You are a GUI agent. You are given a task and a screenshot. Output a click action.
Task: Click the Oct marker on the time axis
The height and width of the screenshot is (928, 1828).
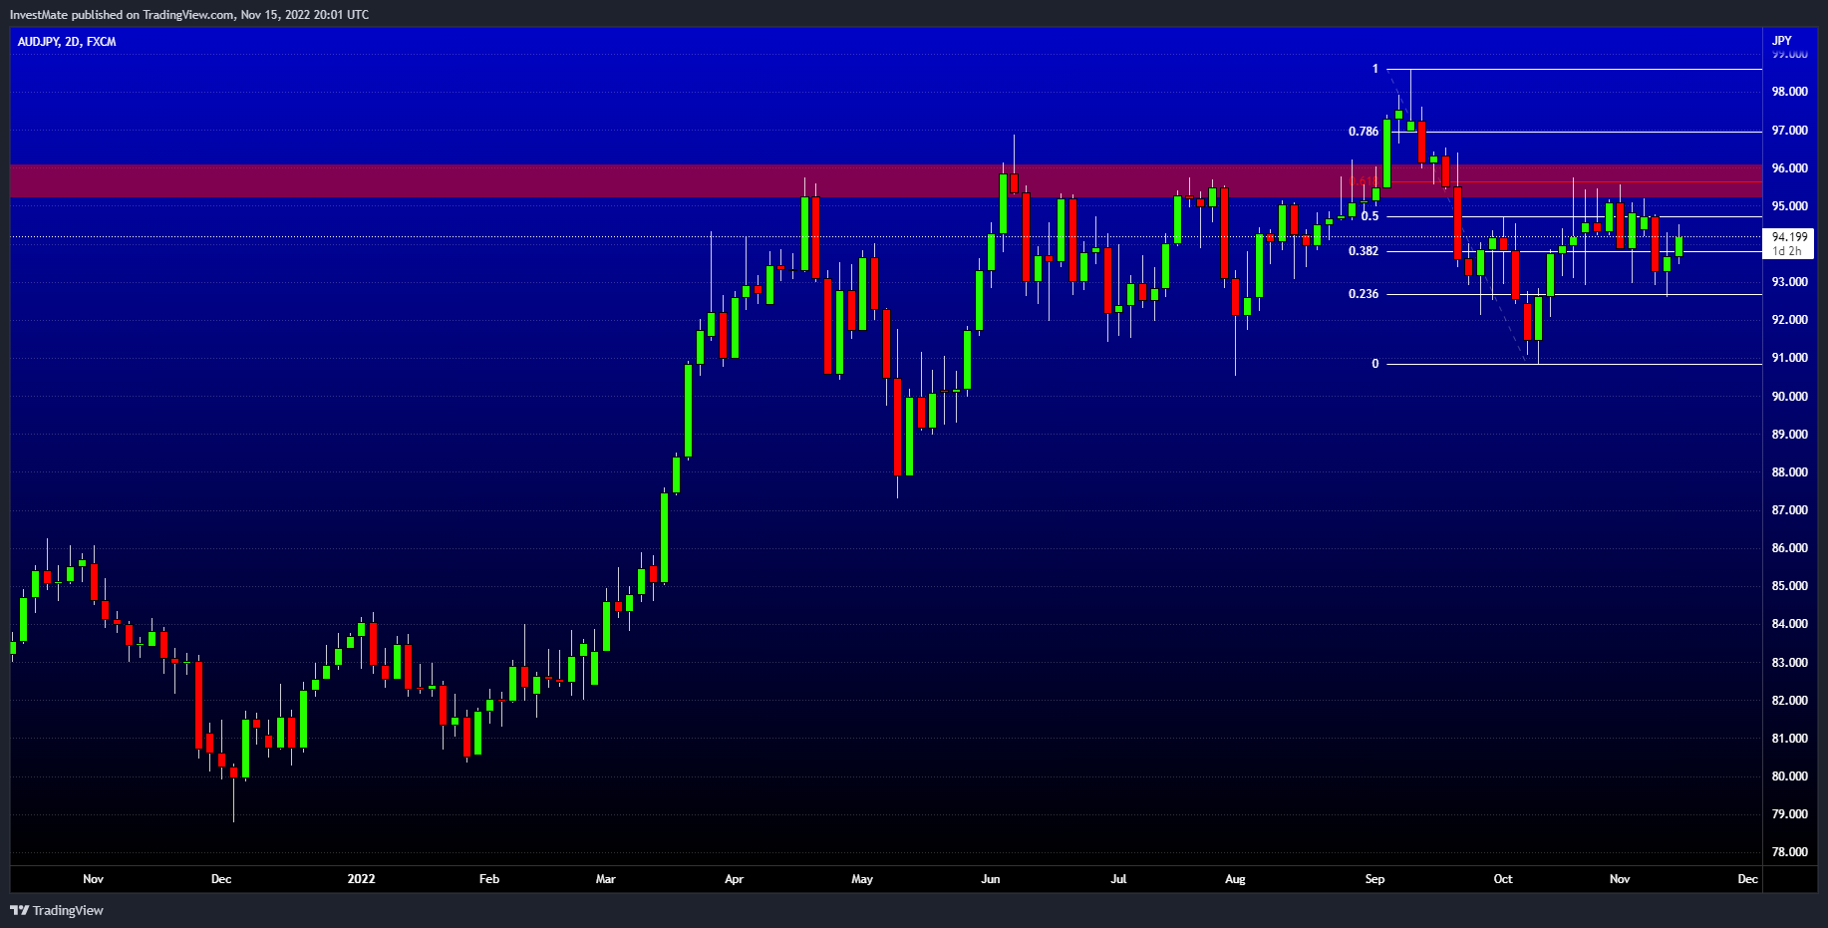click(1503, 879)
